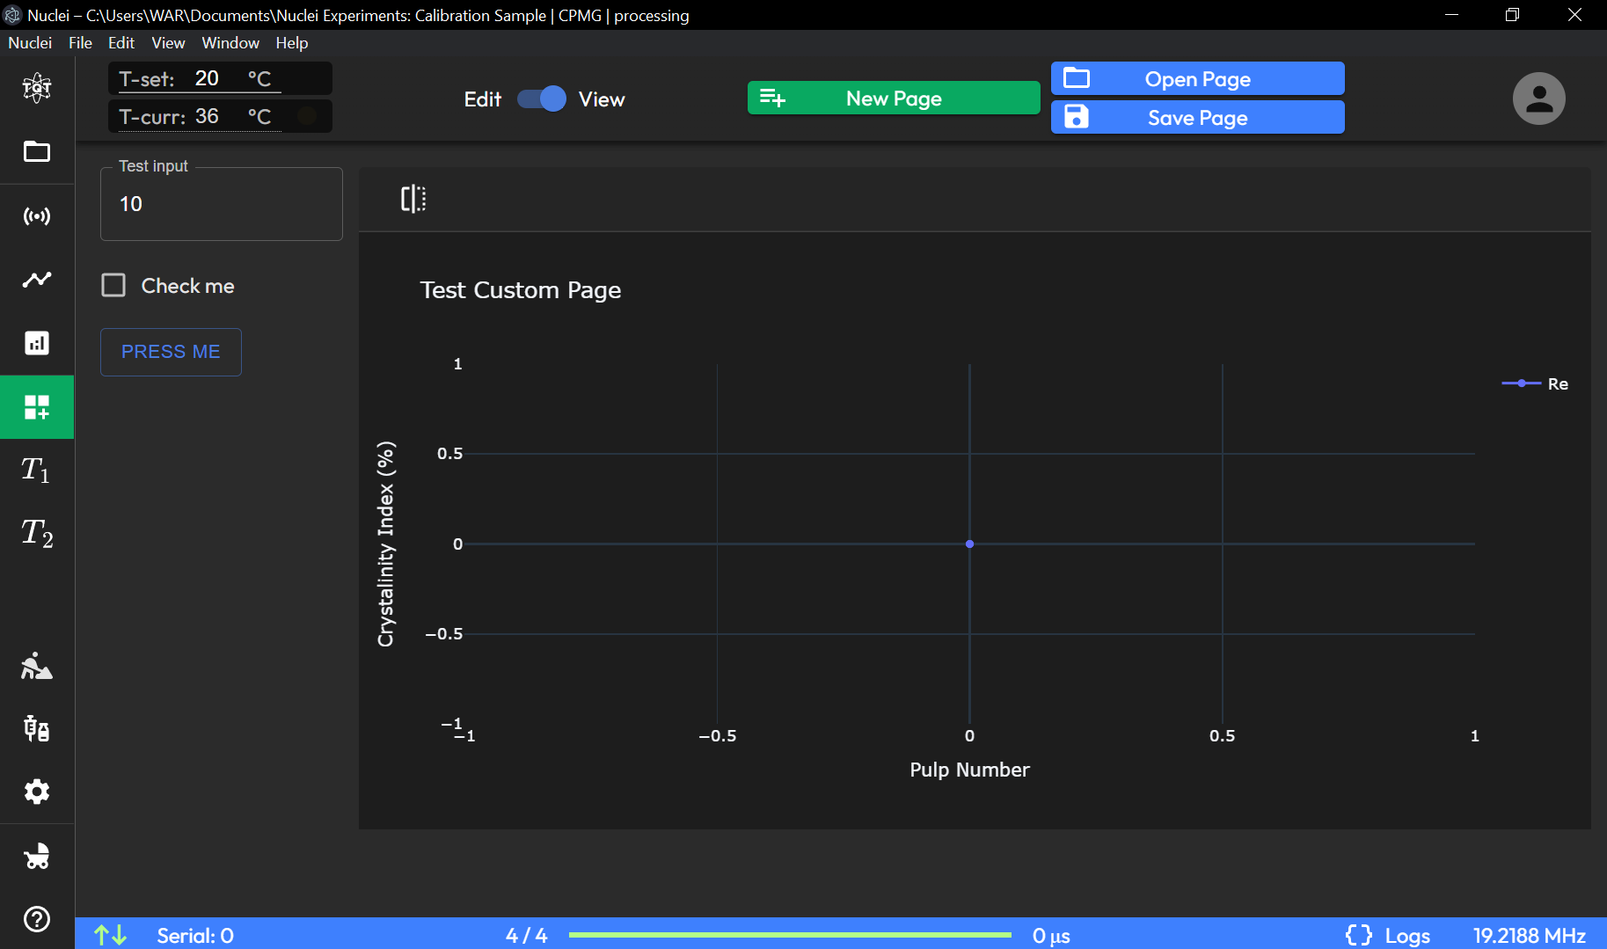Open the T2 experiment sidebar icon
This screenshot has height=949, width=1607.
tap(37, 534)
